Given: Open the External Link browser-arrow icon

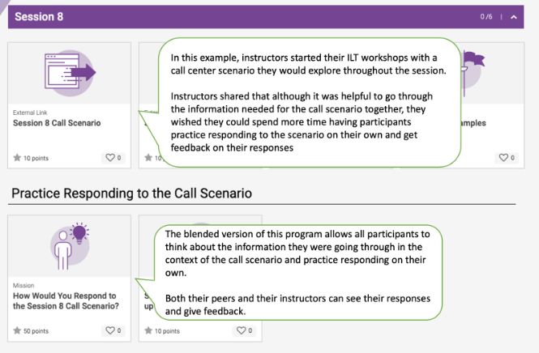Looking at the screenshot, I should [68, 74].
